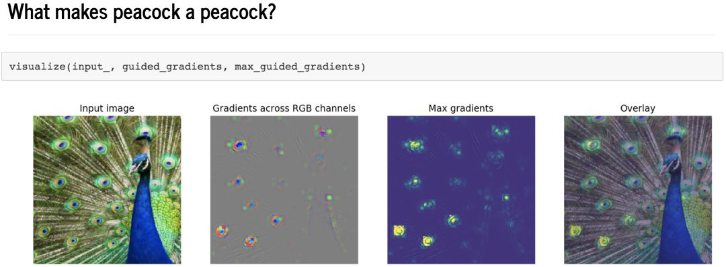The width and height of the screenshot is (726, 267).
Task: Click brightest yellow spot in Max gradients plot
Action: [x=399, y=230]
